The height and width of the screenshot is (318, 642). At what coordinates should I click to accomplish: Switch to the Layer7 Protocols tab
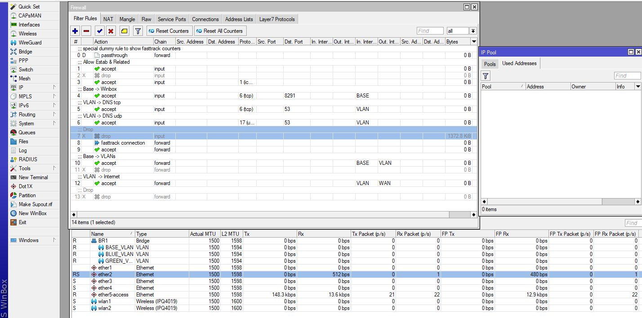277,19
